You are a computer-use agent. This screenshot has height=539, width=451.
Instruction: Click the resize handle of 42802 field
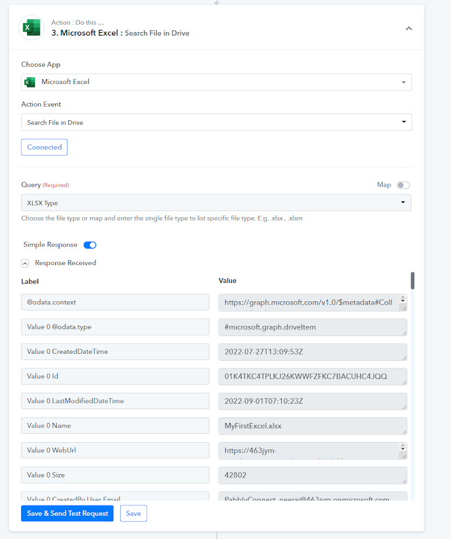pyautogui.click(x=405, y=481)
